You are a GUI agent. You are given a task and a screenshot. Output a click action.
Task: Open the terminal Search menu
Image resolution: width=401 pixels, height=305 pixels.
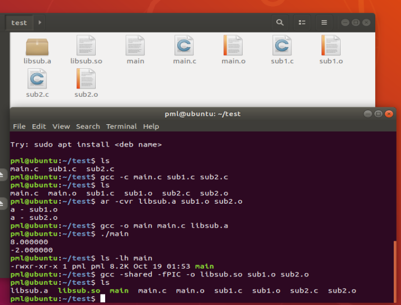pyautogui.click(x=88, y=126)
